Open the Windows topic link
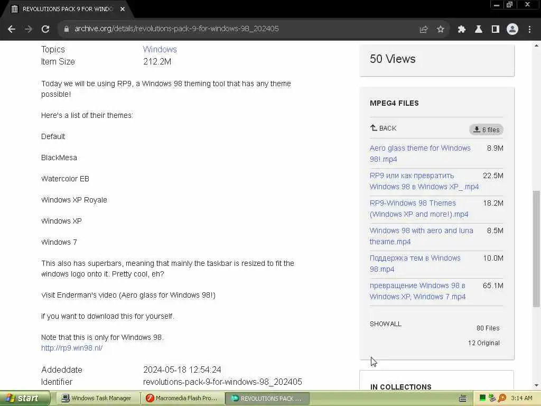Screen dimensions: 541x406 pos(160,49)
